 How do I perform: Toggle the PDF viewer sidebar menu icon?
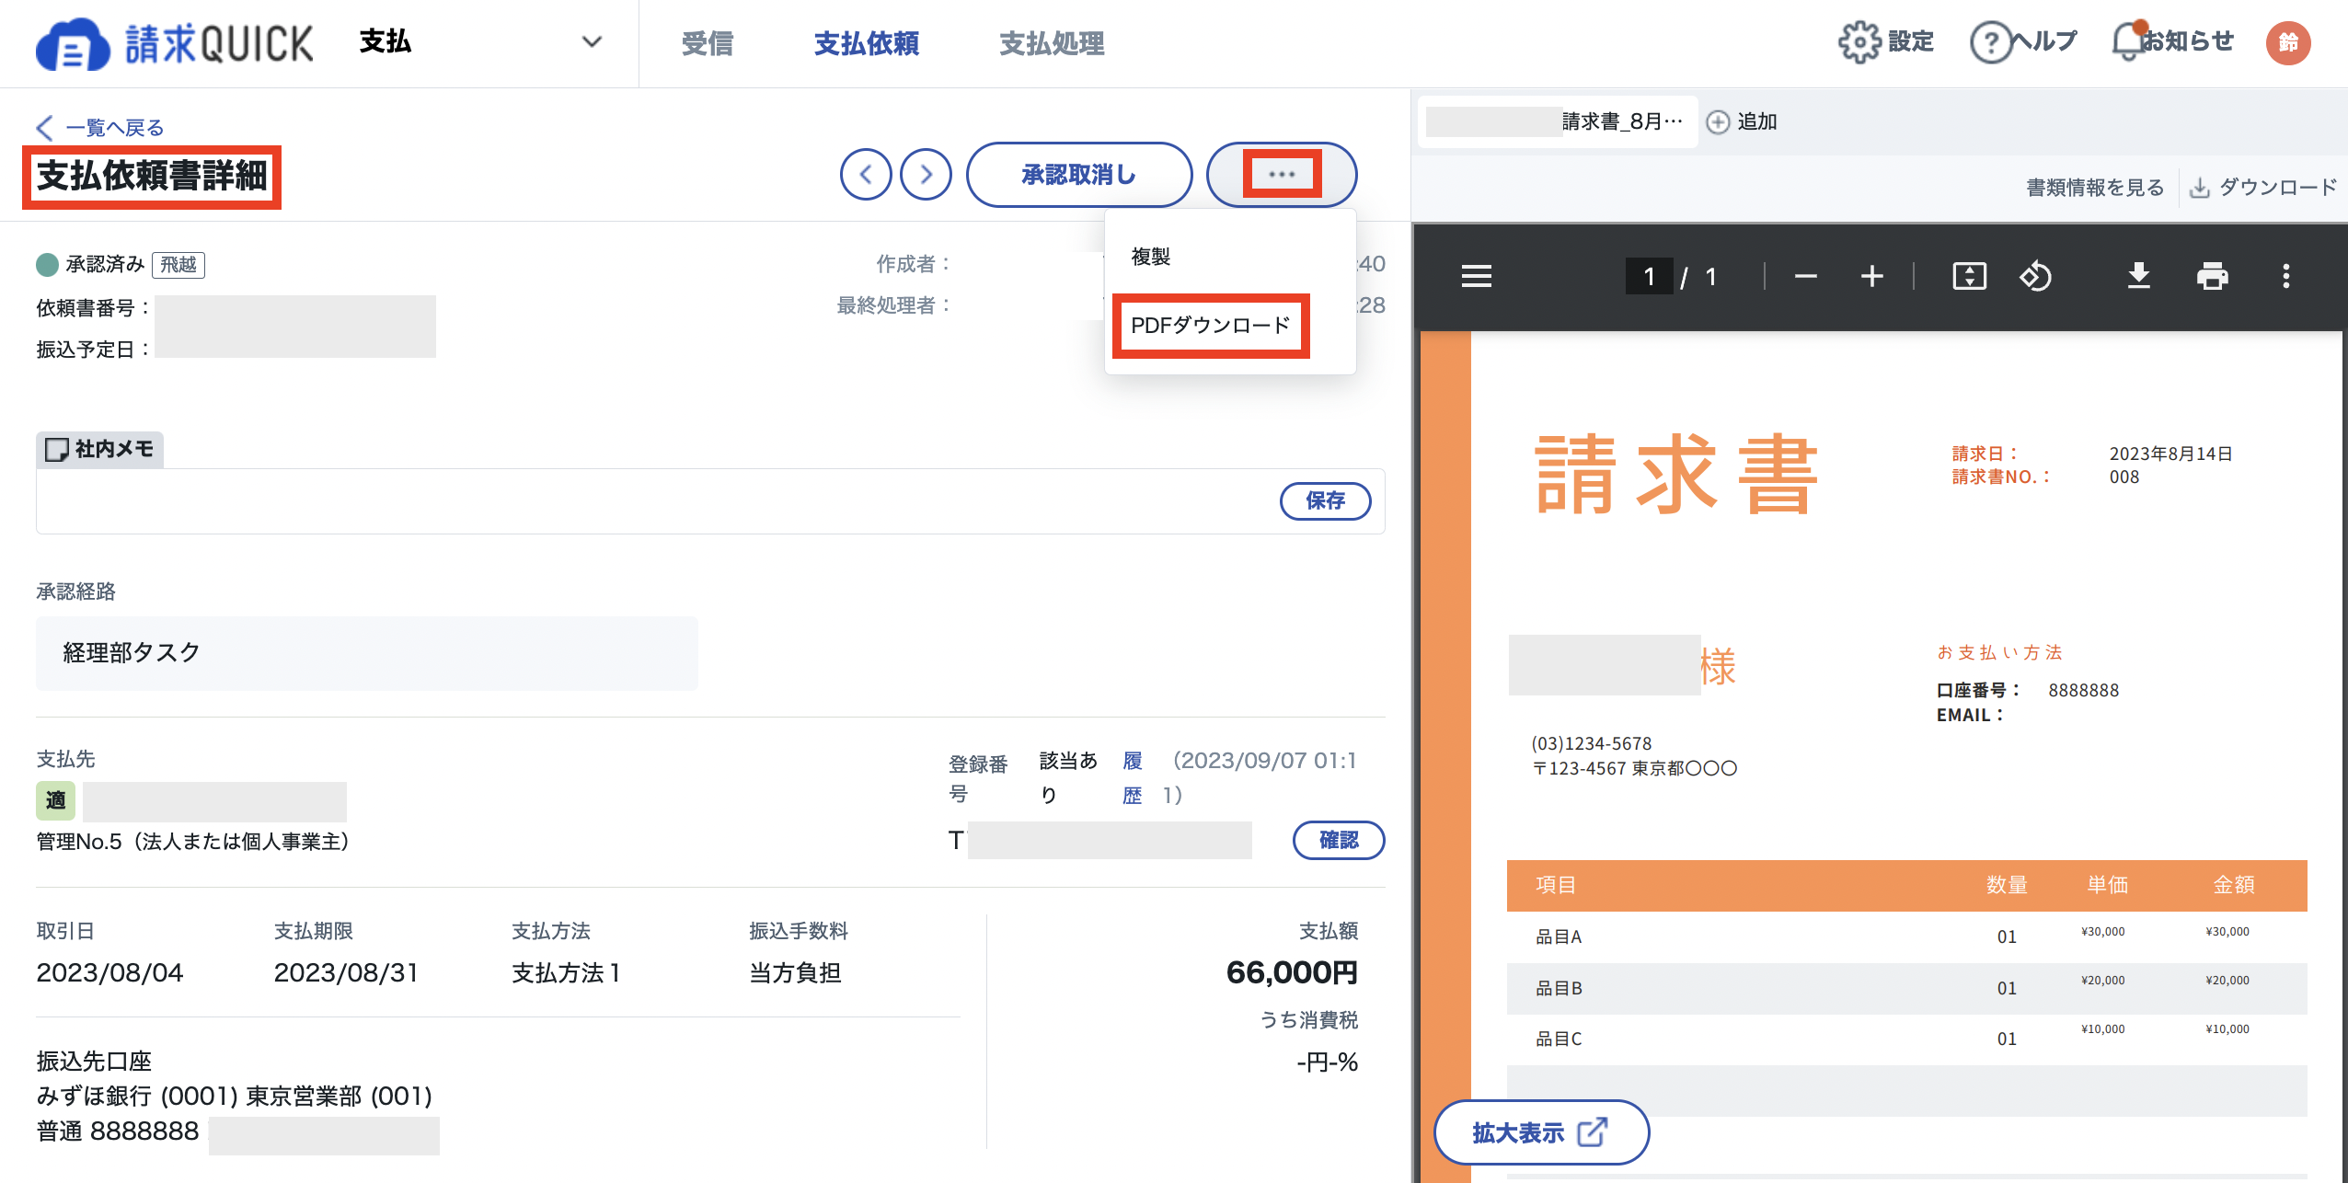1477,276
